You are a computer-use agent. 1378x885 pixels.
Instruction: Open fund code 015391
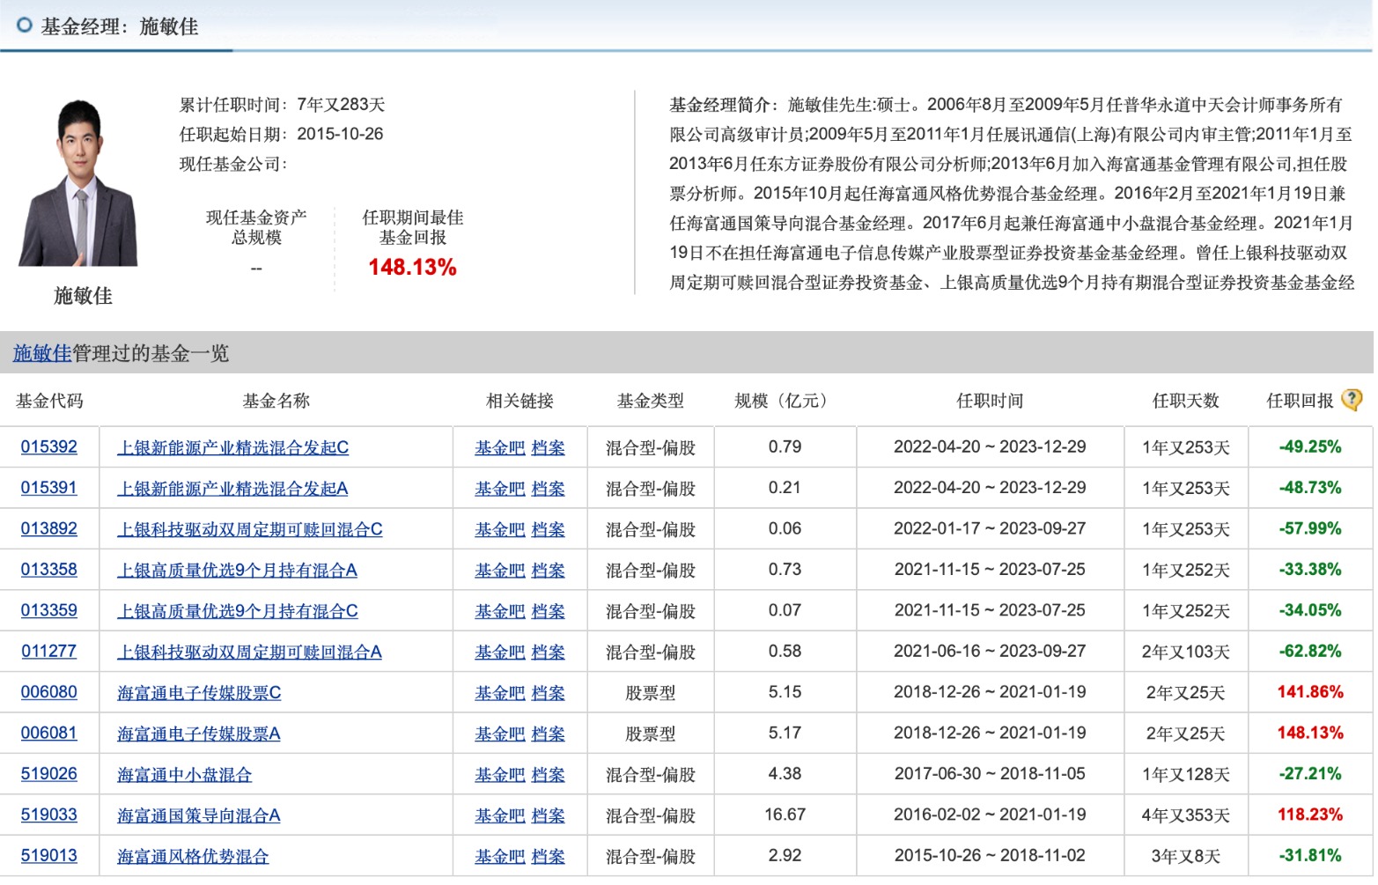tap(49, 488)
